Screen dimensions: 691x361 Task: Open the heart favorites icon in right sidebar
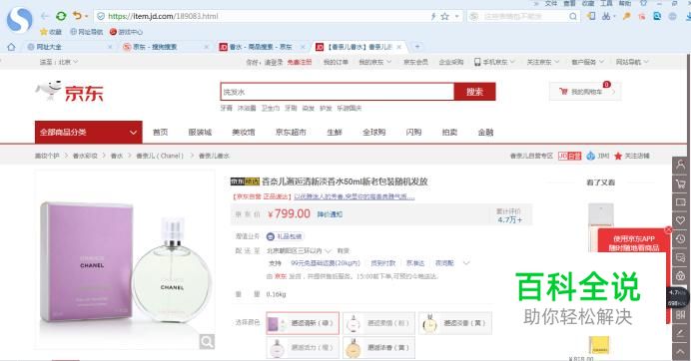click(681, 220)
